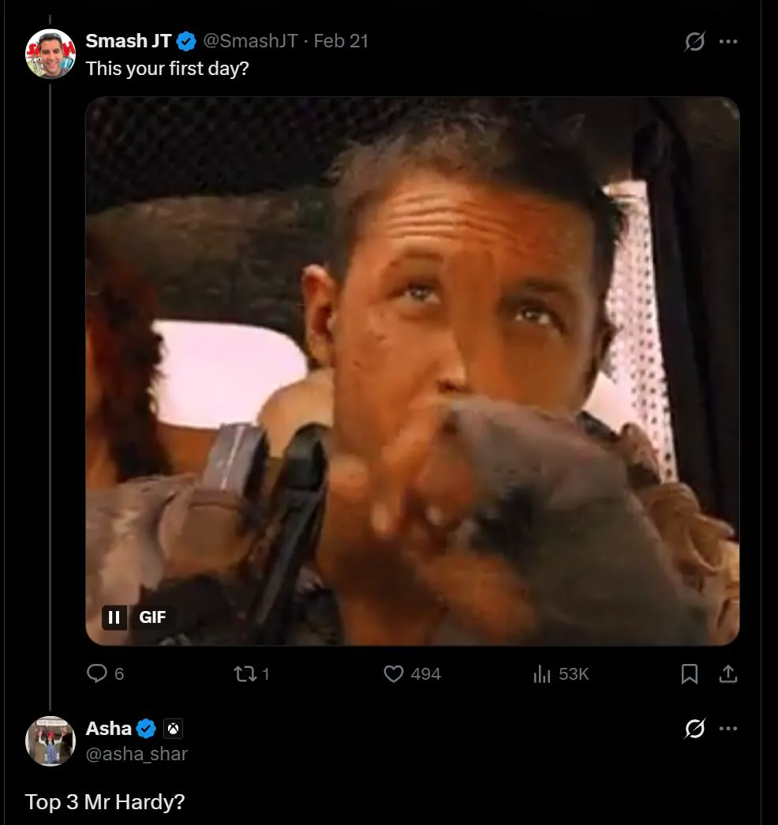This screenshot has width=778, height=825.
Task: Click the Xbox badge next to Asha's name
Action: pyautogui.click(x=174, y=729)
